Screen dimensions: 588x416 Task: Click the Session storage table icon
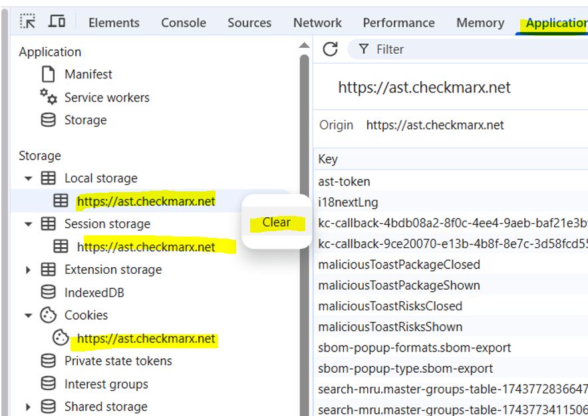click(x=48, y=224)
